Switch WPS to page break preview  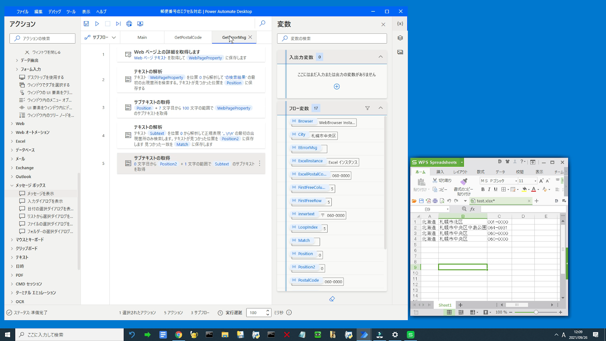pyautogui.click(x=461, y=312)
